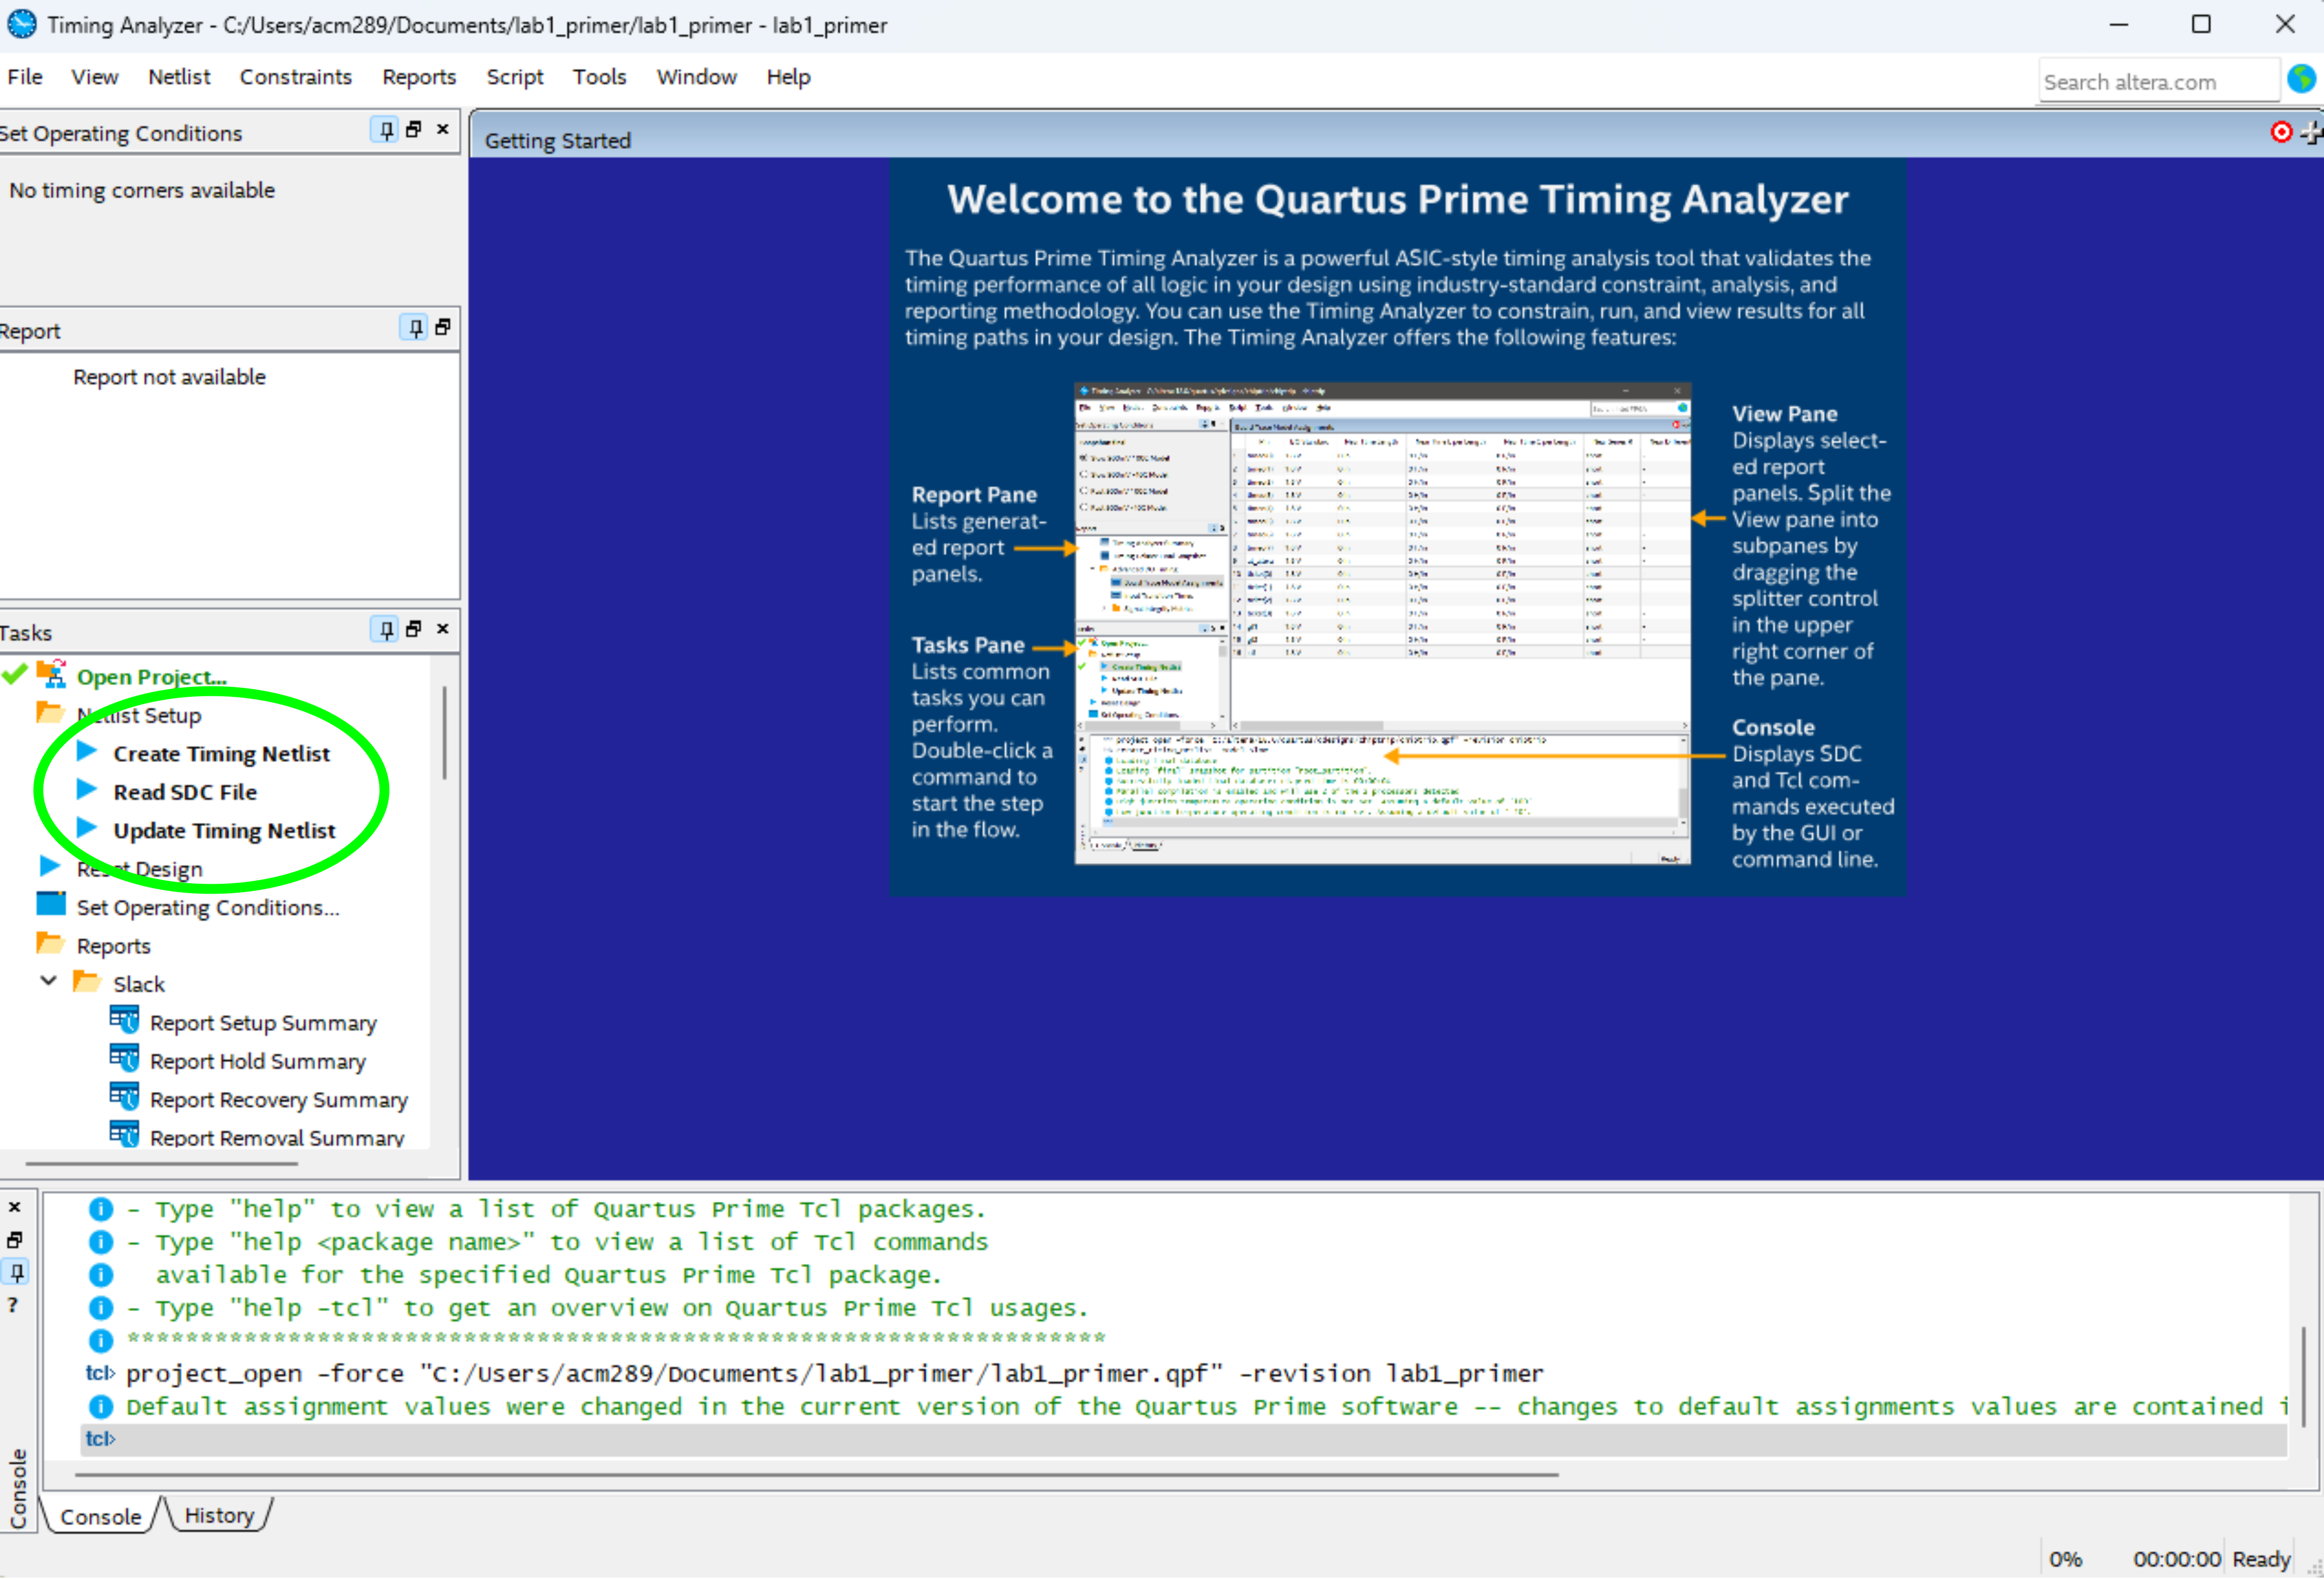The width and height of the screenshot is (2324, 1580).
Task: Open the Netlist menu
Action: tap(179, 77)
